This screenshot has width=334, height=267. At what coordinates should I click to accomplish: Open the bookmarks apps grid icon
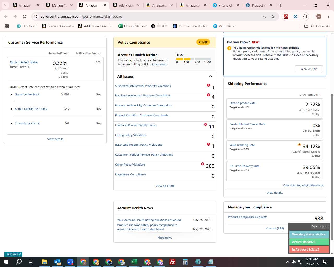[x=7, y=26]
